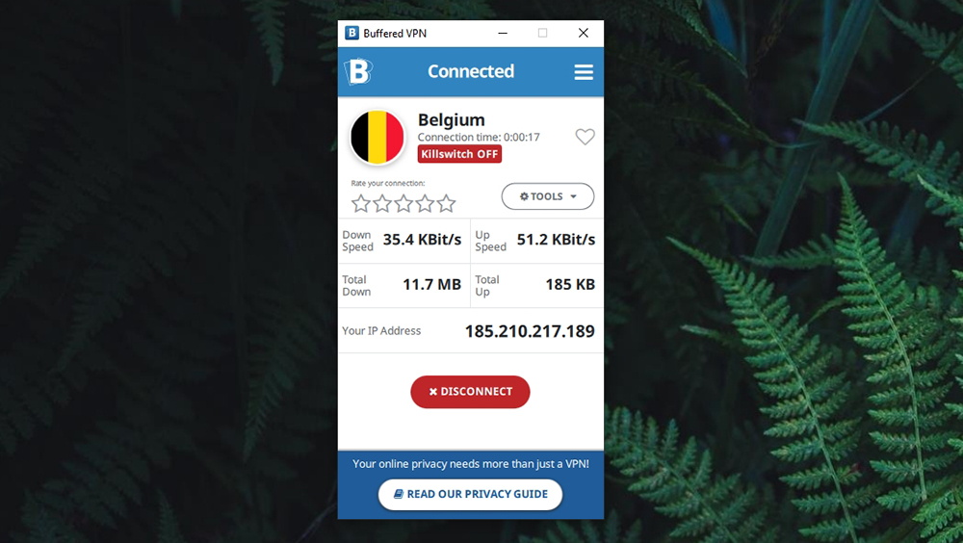The width and height of the screenshot is (963, 543).
Task: Click the Disconnect button
Action: [470, 392]
